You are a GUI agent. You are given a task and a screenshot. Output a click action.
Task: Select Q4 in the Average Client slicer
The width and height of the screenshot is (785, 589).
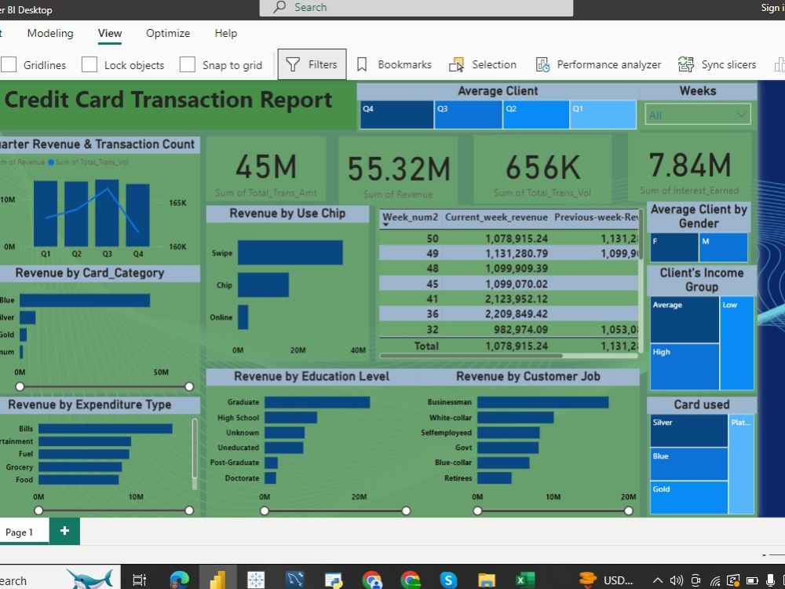coord(396,114)
